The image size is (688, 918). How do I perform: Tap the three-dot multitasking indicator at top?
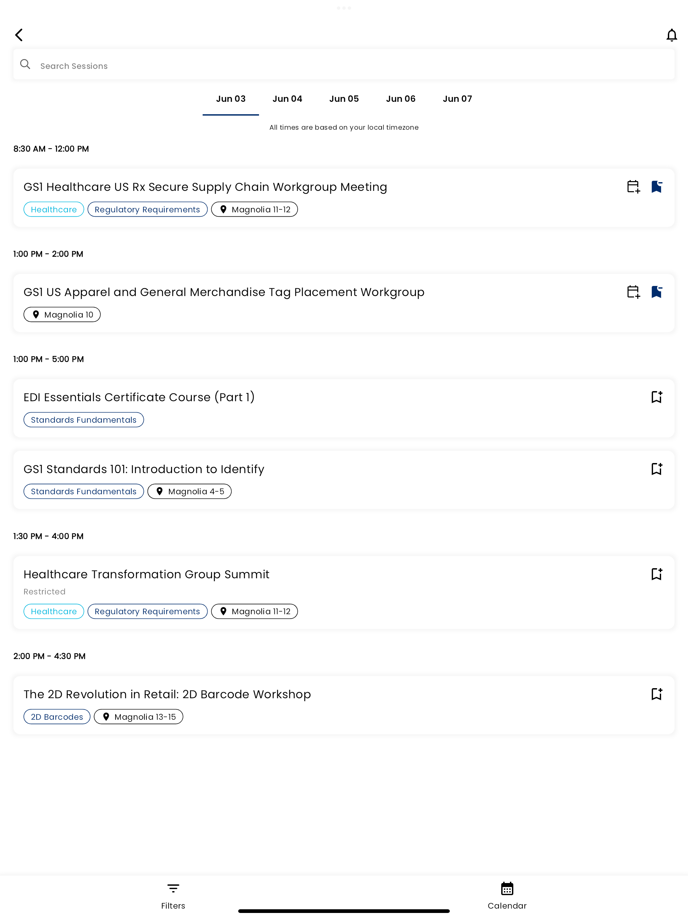[344, 8]
